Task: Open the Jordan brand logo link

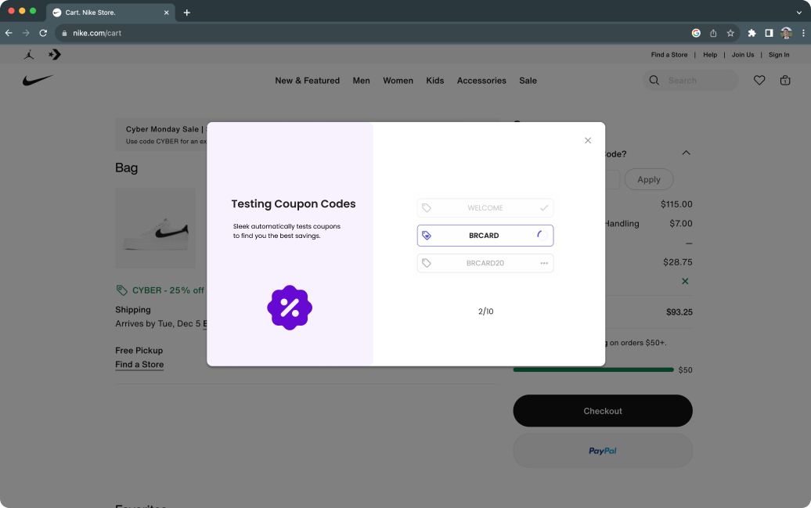Action: click(x=29, y=54)
